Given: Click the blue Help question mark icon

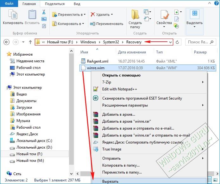Looking at the screenshot, I should click(217, 3).
